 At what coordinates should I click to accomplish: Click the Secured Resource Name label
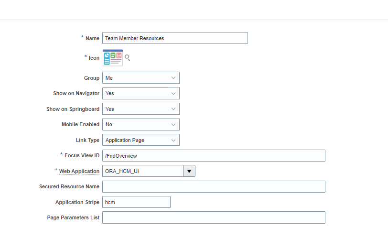click(x=69, y=186)
